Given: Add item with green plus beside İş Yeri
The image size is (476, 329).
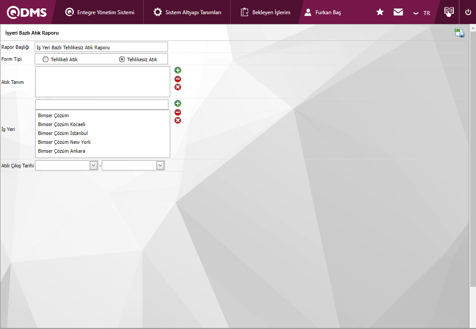Looking at the screenshot, I should [178, 103].
